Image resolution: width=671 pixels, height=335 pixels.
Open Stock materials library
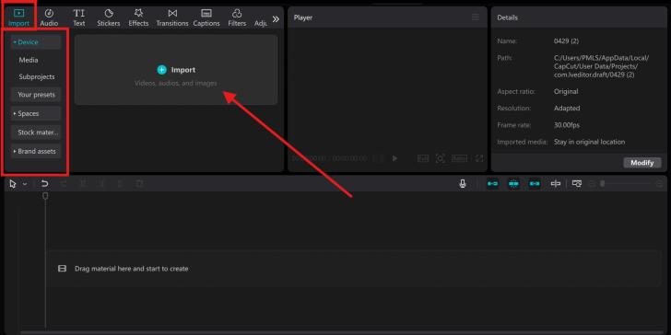coord(36,133)
